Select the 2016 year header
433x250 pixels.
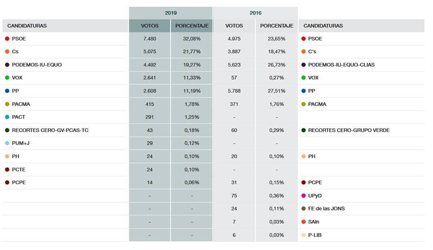[255, 13]
